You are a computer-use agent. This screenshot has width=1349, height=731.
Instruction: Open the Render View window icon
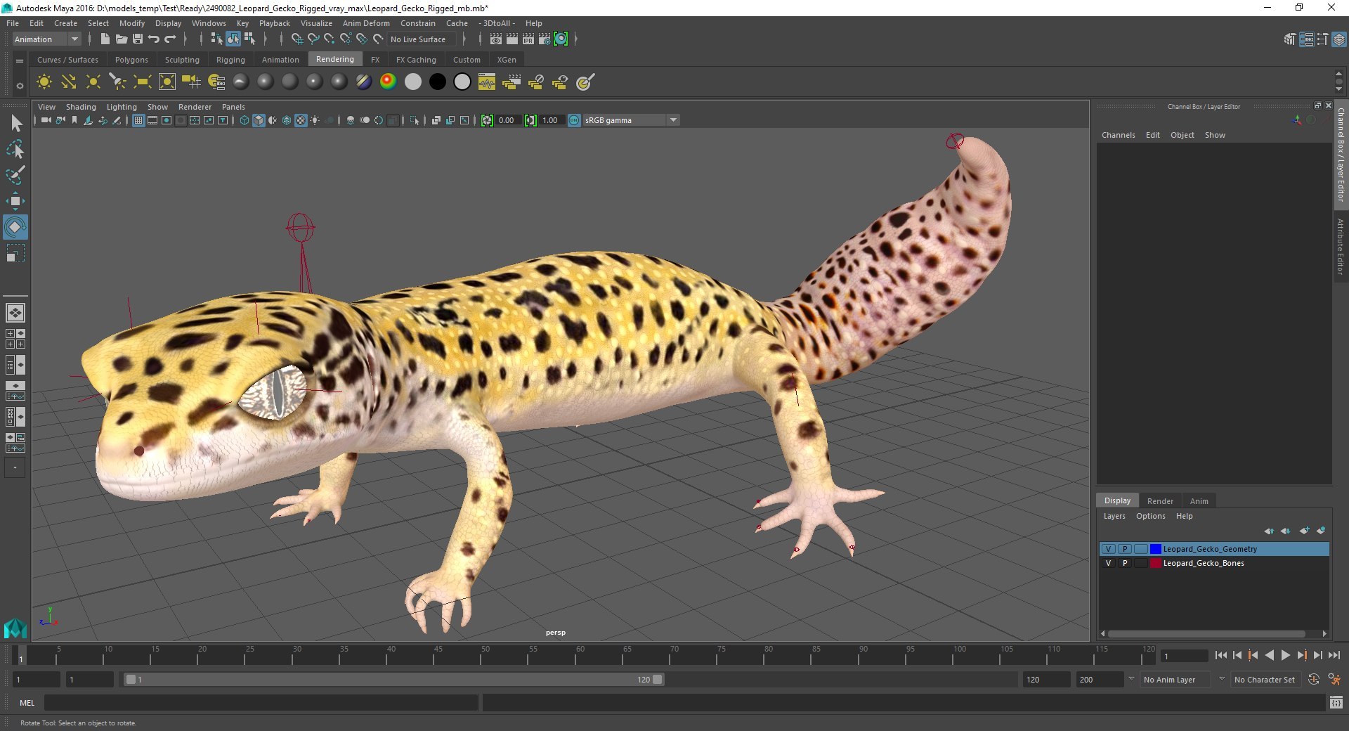click(496, 39)
